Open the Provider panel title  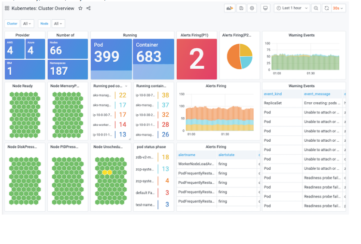coord(23,35)
